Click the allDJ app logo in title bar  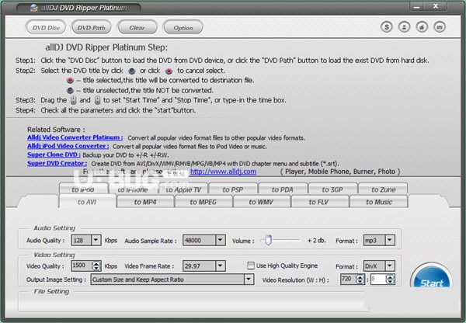(34, 8)
